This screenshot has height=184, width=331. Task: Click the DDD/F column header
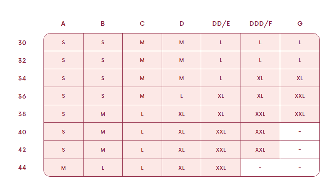click(x=261, y=23)
